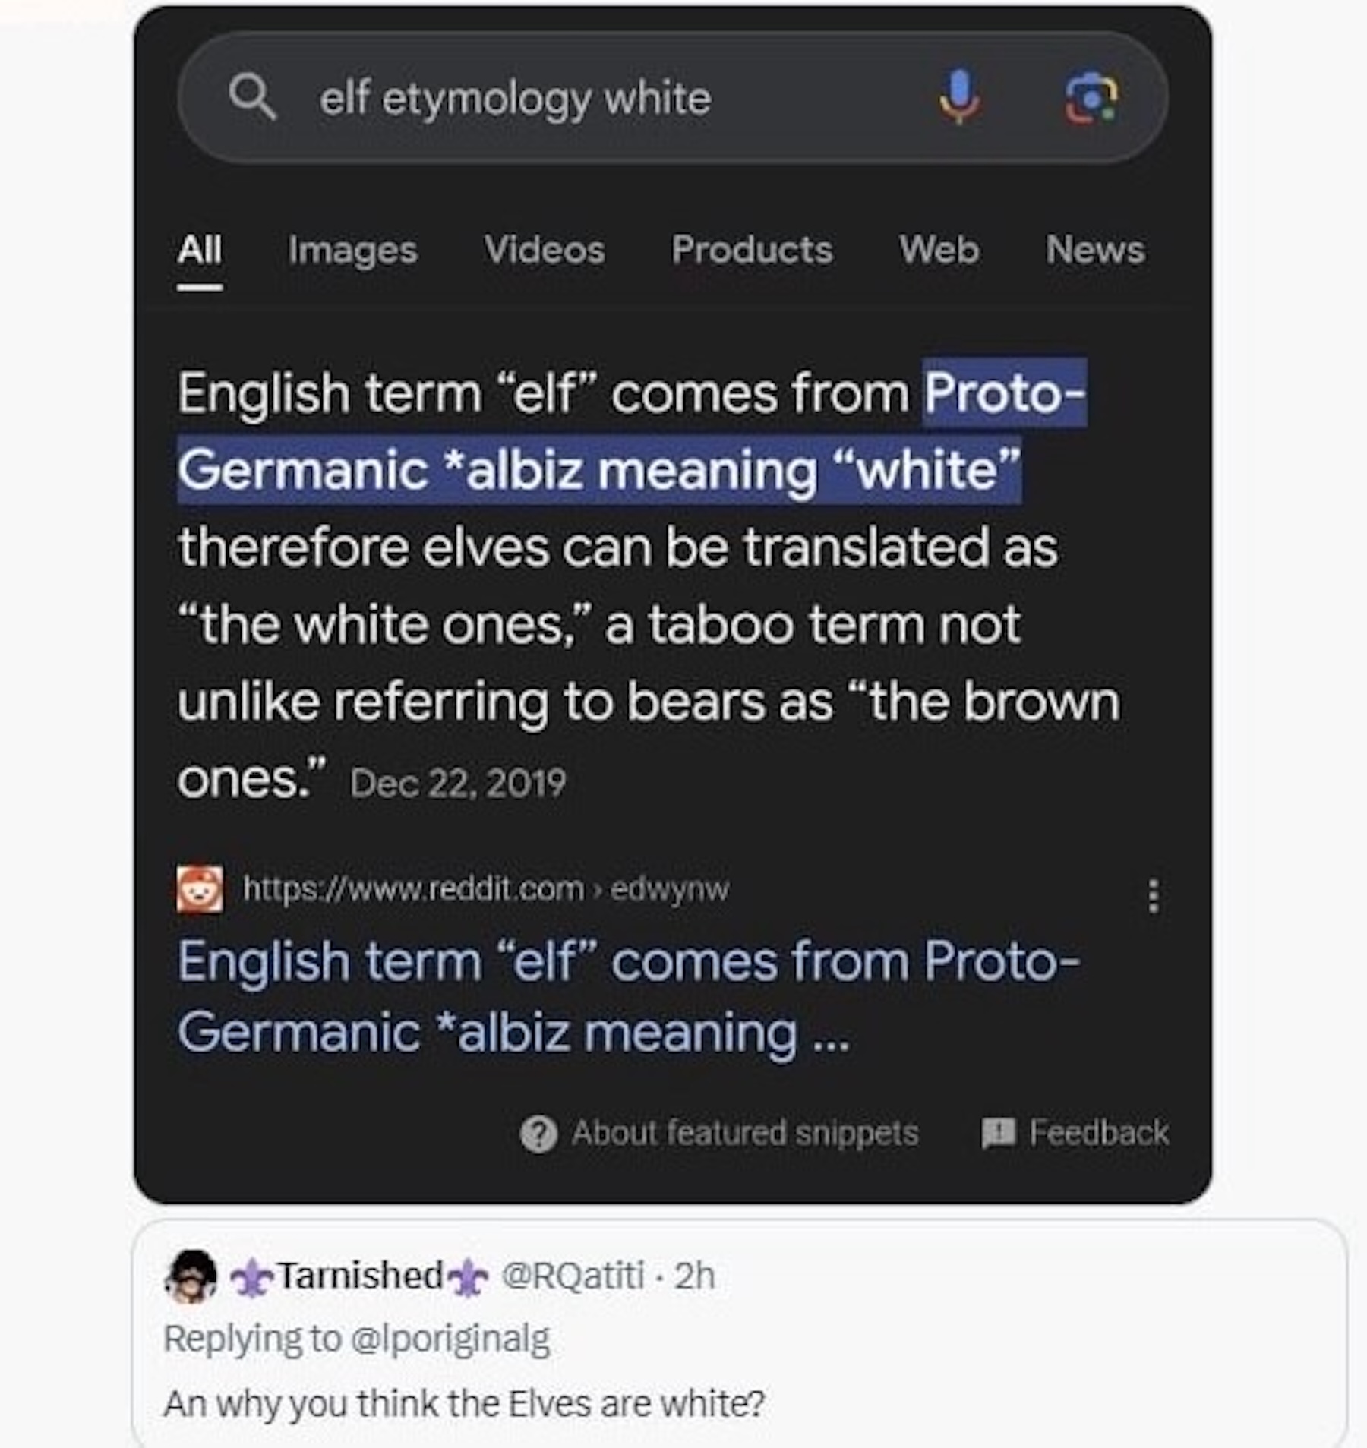Open Google Lens camera search
This screenshot has width=1367, height=1448.
coord(1091,99)
